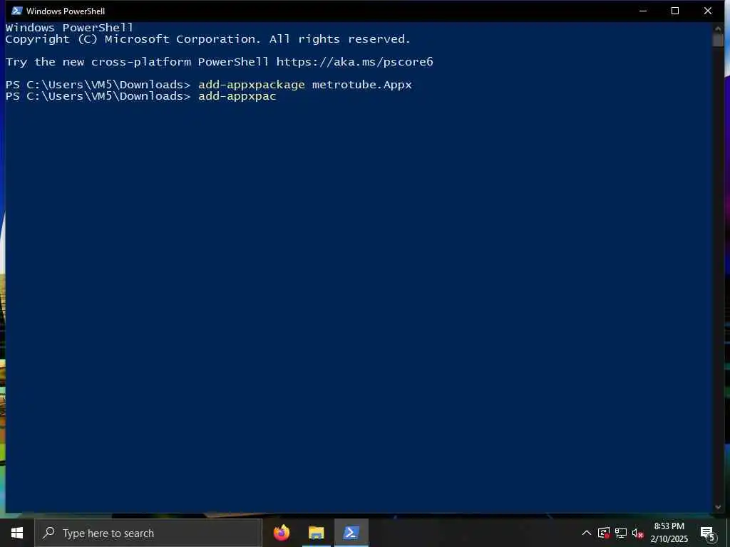
Task: Click the 'Type here to search' box
Action: click(x=148, y=533)
